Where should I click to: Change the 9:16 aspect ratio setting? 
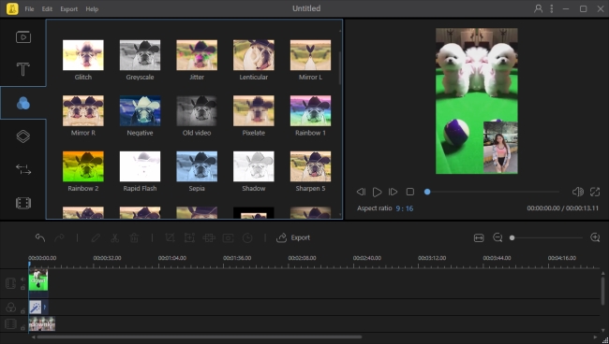click(405, 208)
